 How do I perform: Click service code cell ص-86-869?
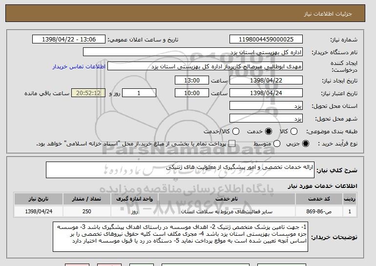tap(319, 212)
